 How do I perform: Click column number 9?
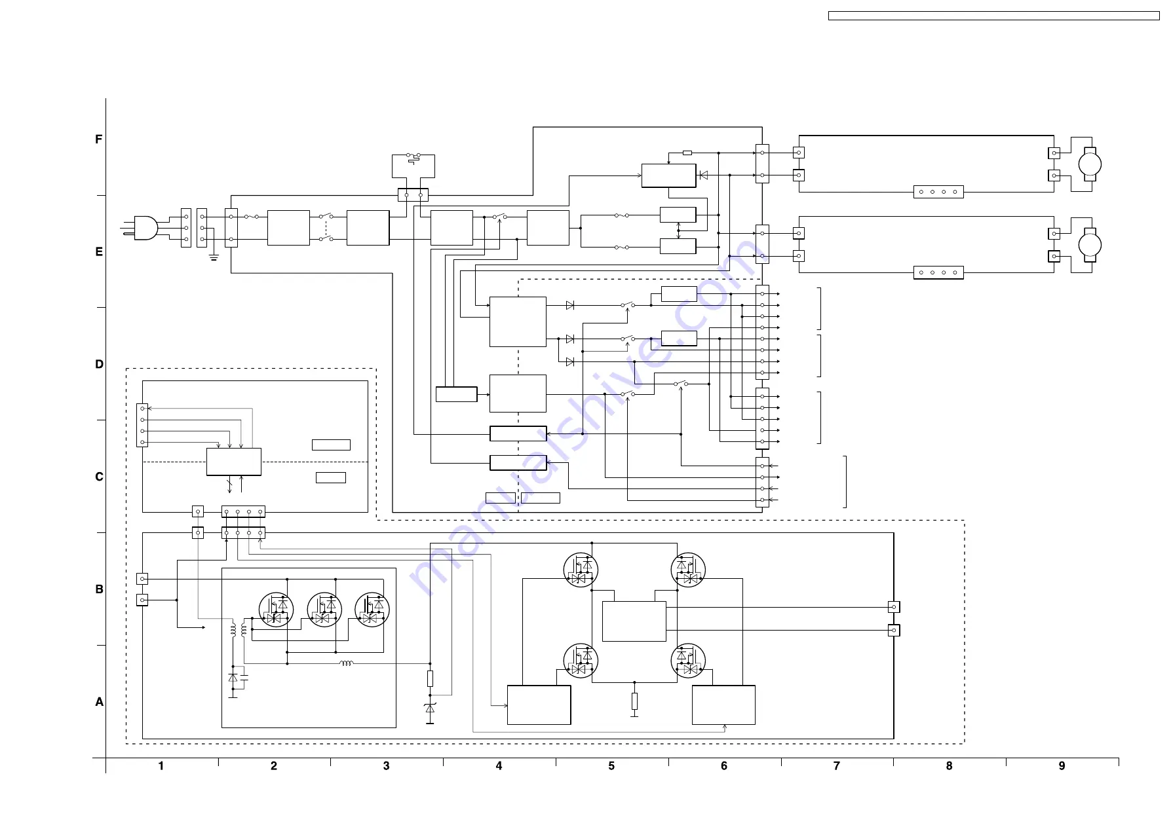pyautogui.click(x=1062, y=766)
